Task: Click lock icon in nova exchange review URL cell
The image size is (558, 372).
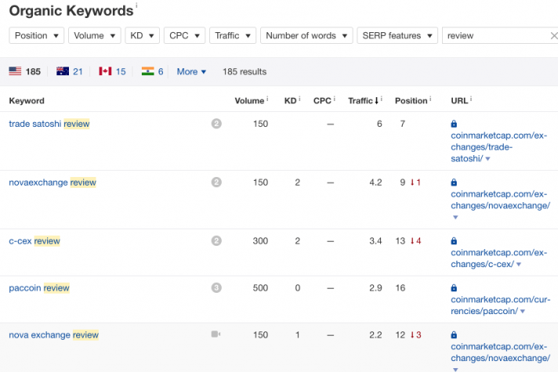Action: 454,334
